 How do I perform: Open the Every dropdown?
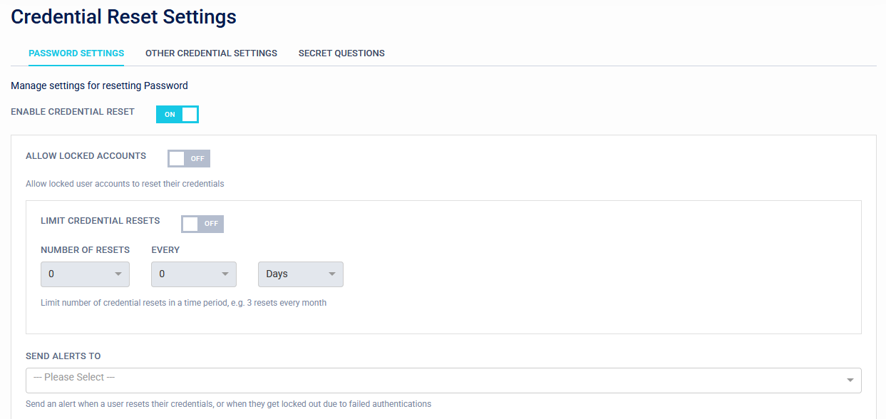(193, 274)
